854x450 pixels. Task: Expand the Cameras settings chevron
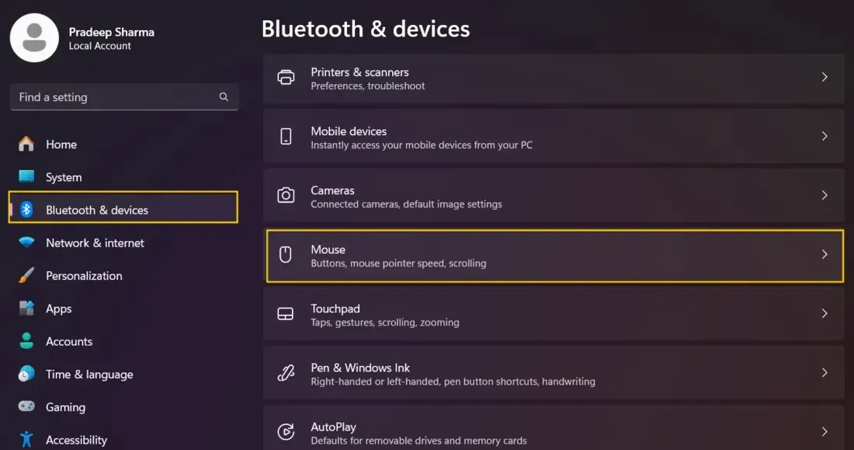pos(824,195)
